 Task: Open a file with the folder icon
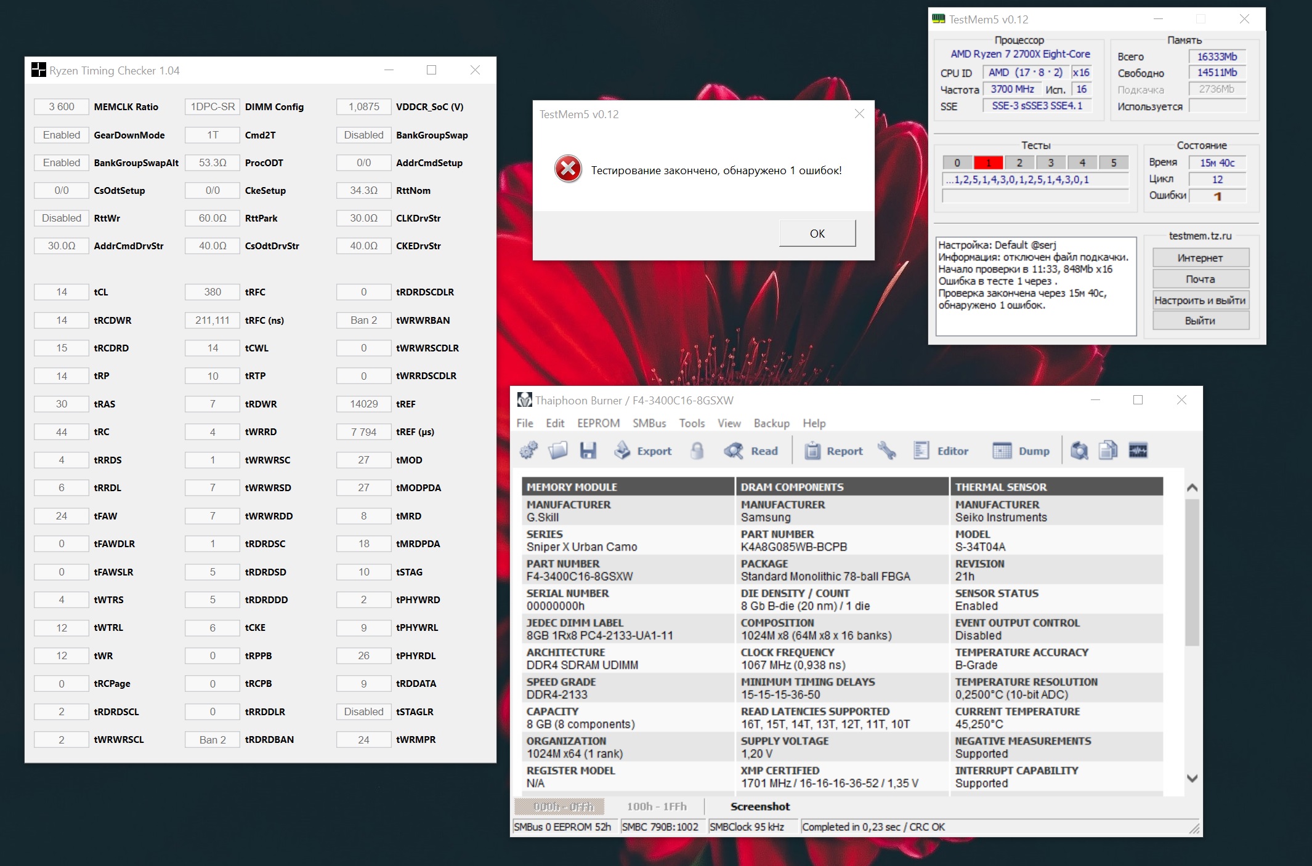(557, 451)
